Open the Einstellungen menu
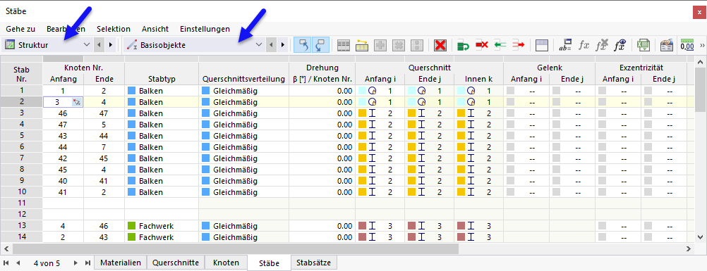The width and height of the screenshot is (707, 271). (x=205, y=29)
